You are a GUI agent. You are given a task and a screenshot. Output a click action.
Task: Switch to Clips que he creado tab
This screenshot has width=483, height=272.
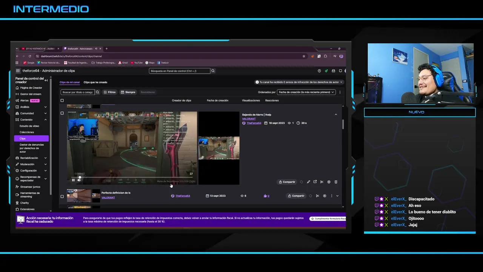[x=95, y=82]
